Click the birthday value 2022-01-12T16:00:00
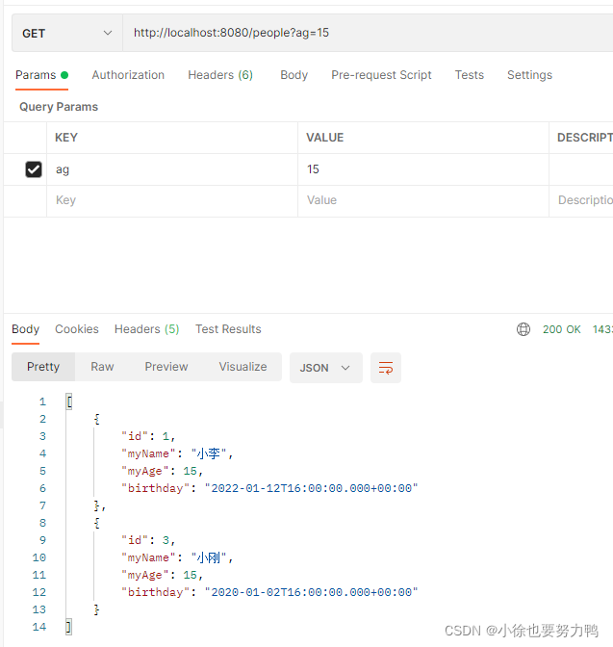The image size is (613, 647). (312, 488)
